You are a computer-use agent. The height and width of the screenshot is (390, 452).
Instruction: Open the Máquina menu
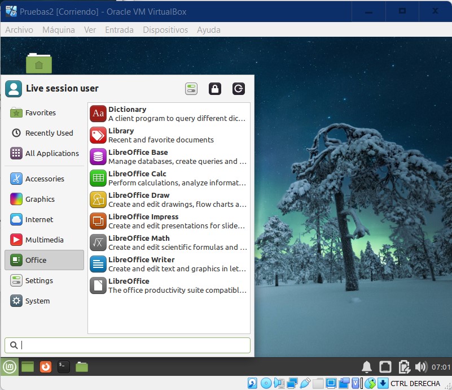coord(58,30)
